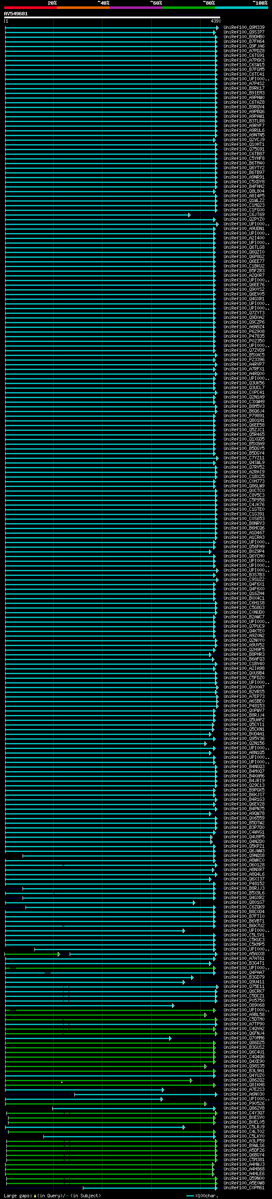Screen dimensions: 272x1199
Task: Select label UniRef100_P62908
Action: tap(244, 332)
